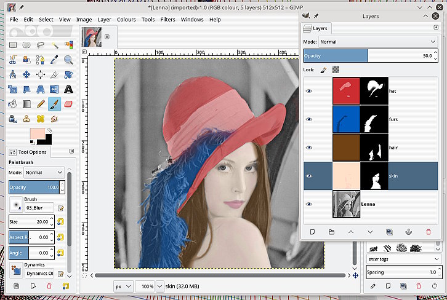Open the Select menu
This screenshot has height=300, width=447.
(46, 19)
